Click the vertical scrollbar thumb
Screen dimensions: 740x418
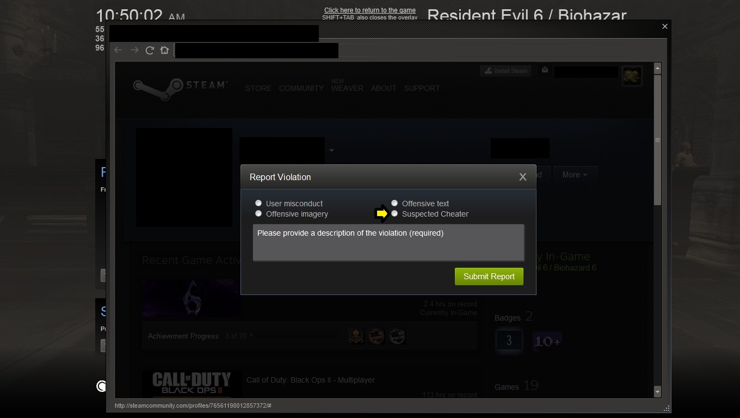657,140
